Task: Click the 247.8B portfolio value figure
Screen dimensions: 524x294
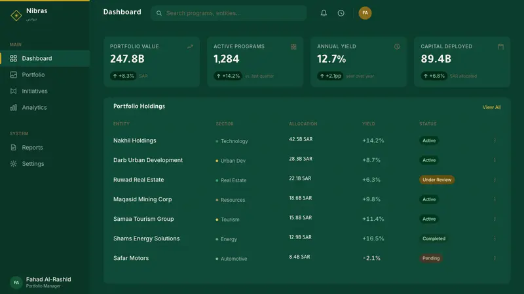Action: [x=127, y=59]
